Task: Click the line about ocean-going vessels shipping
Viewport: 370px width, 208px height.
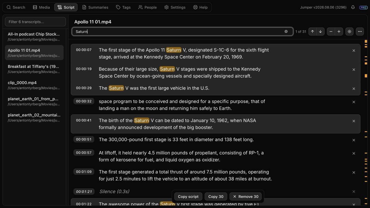Action: pyautogui.click(x=180, y=73)
